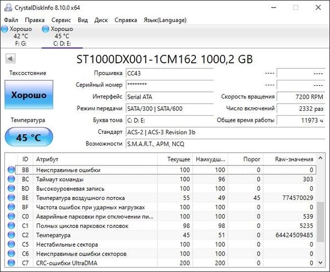Open the Язык(Language) menu

tap(165, 20)
